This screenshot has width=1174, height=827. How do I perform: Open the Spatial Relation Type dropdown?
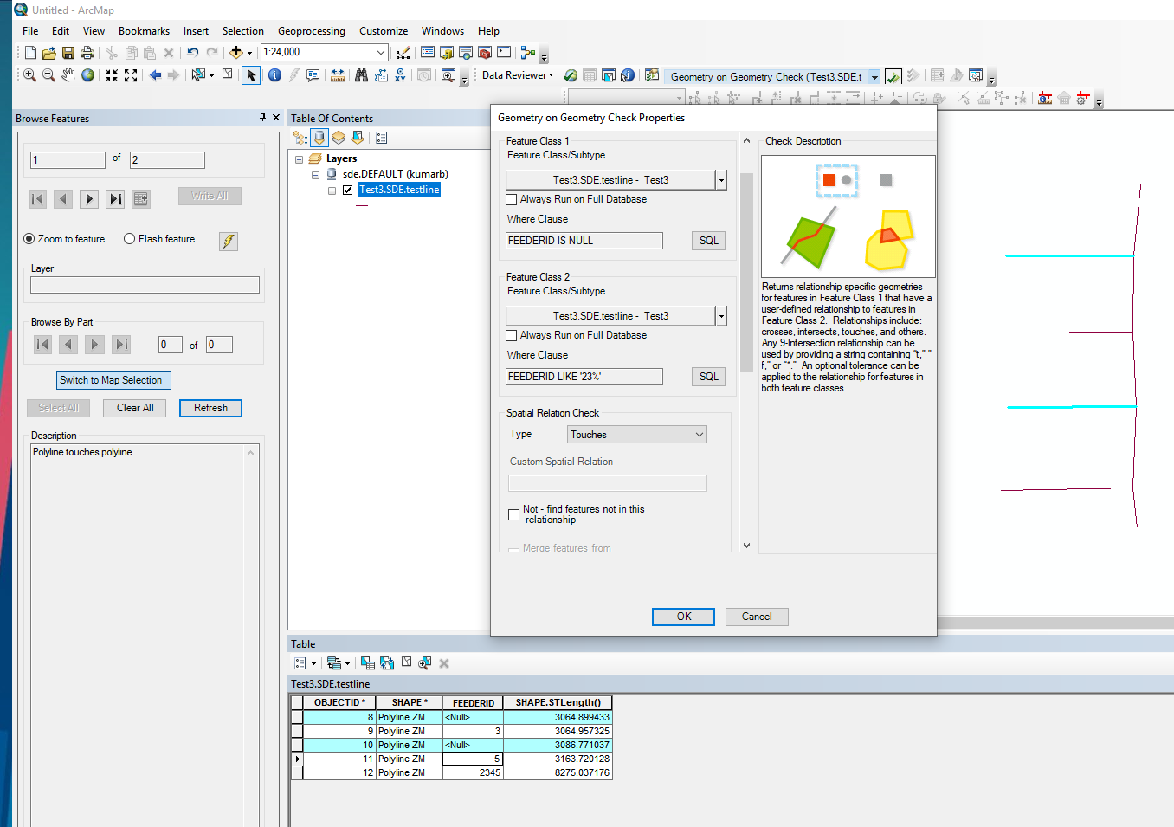(637, 435)
